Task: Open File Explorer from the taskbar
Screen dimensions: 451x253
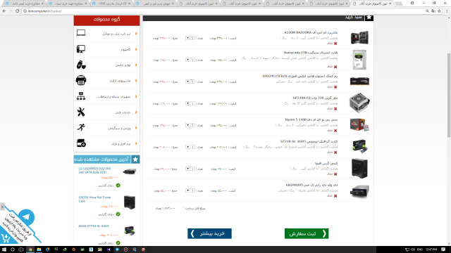Action: [x=39, y=249]
